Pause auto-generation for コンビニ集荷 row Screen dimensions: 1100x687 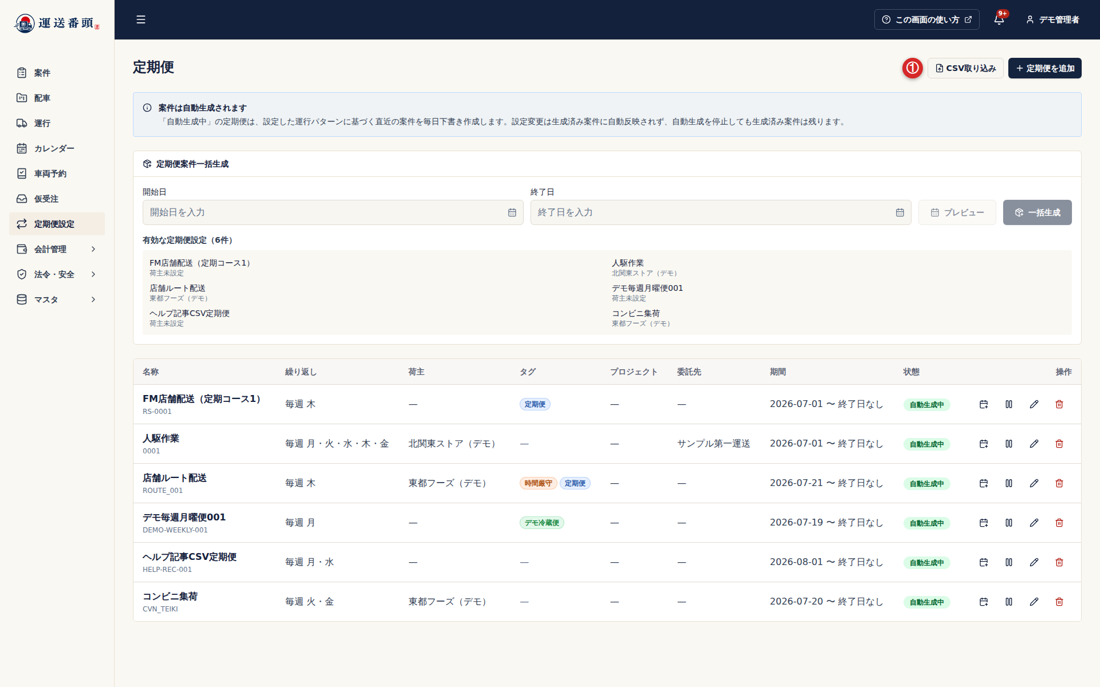click(x=1009, y=602)
